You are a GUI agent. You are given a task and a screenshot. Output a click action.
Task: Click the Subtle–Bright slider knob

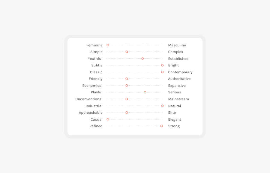coord(162,65)
